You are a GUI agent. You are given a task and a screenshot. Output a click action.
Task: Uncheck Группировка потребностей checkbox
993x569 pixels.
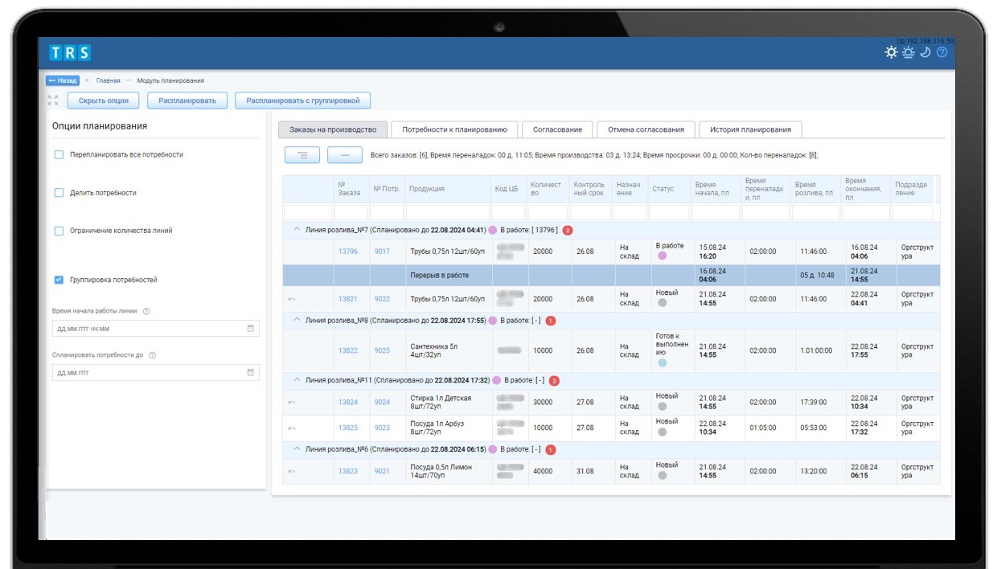click(x=59, y=280)
